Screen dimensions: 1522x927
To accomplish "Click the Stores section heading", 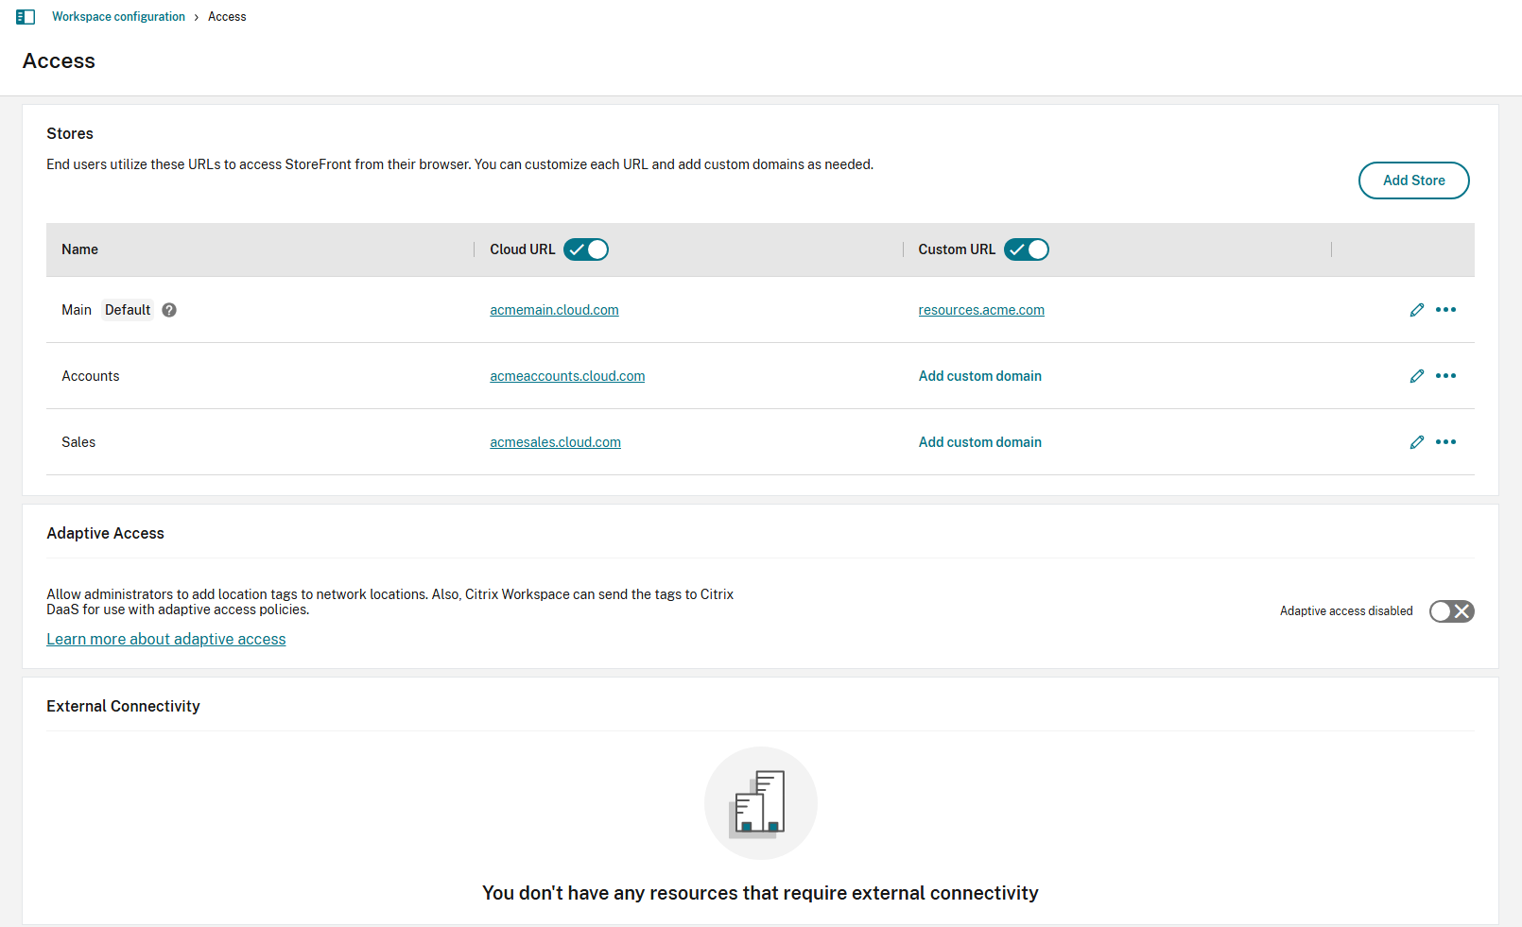I will (x=70, y=133).
